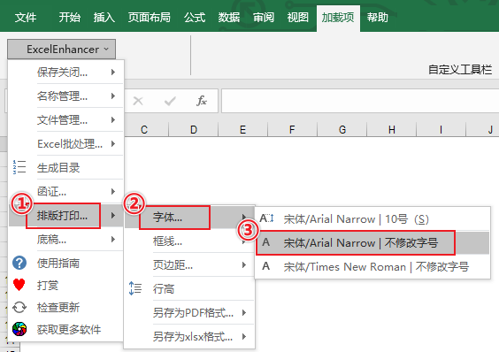This screenshot has height=352, width=499.
Task: Choose 宋体/Arial Narrow | 不修改字号 option
Action: pos(372,243)
